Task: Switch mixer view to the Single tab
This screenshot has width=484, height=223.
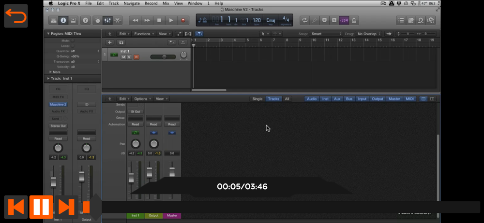Action: [x=257, y=99]
